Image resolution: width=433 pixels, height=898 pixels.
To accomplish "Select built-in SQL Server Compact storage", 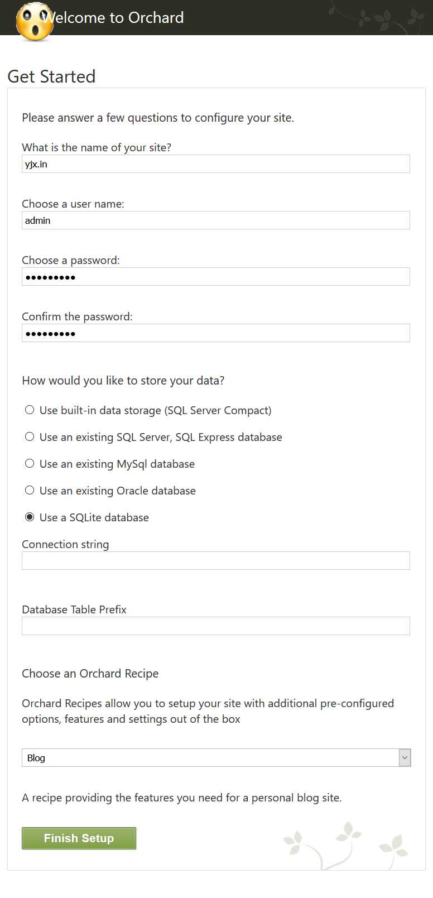I will pos(30,410).
